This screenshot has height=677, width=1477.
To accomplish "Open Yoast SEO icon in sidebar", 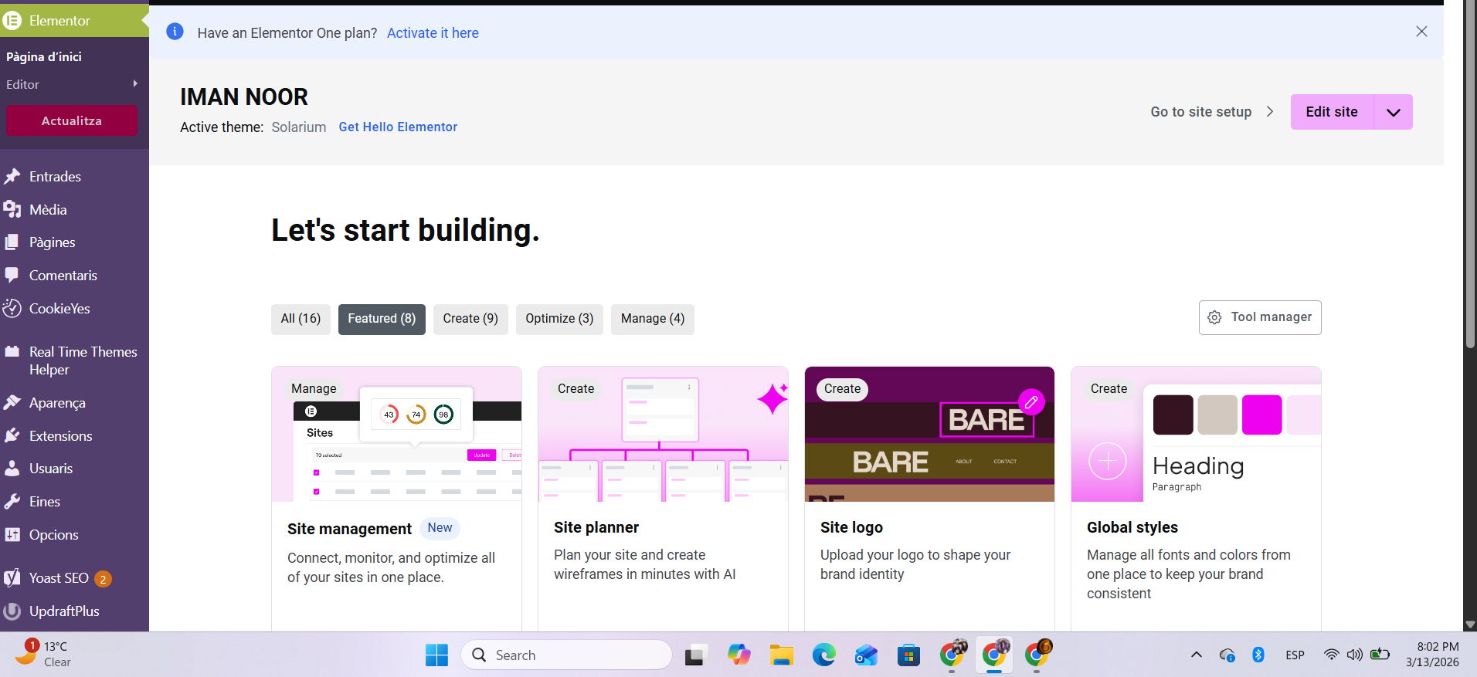I will coord(12,578).
